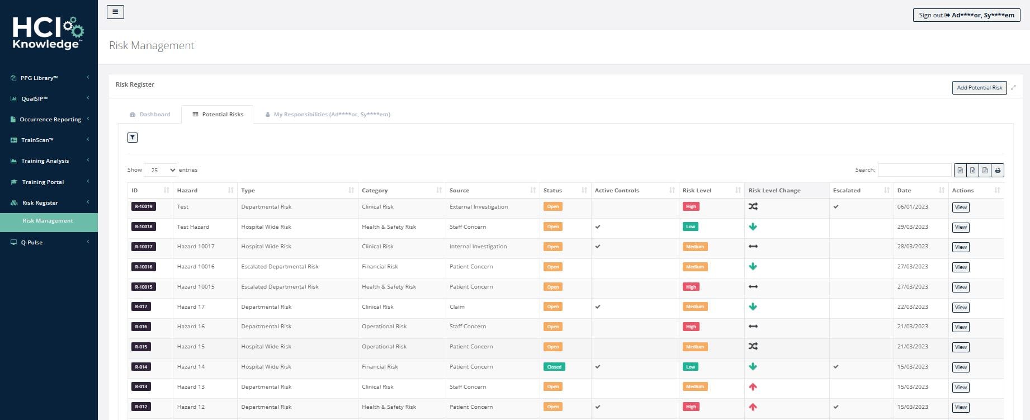Sort table by Status column

coord(565,191)
